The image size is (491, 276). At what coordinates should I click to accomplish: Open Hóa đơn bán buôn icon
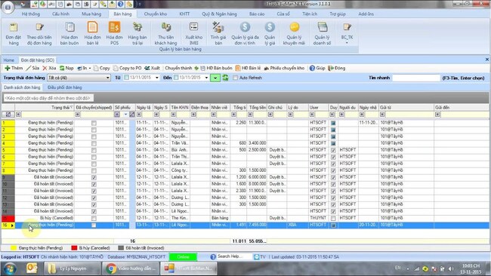point(69,33)
